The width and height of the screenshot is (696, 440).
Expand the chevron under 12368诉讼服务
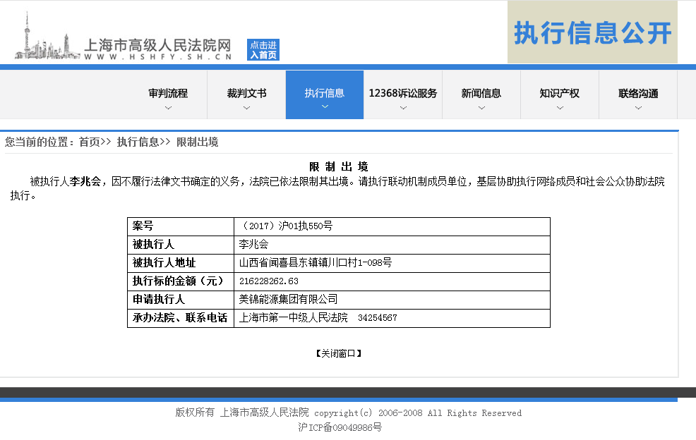403,108
